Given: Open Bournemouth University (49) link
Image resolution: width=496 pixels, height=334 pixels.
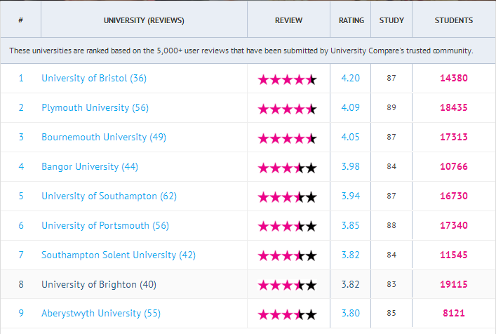Looking at the screenshot, I should [104, 138].
